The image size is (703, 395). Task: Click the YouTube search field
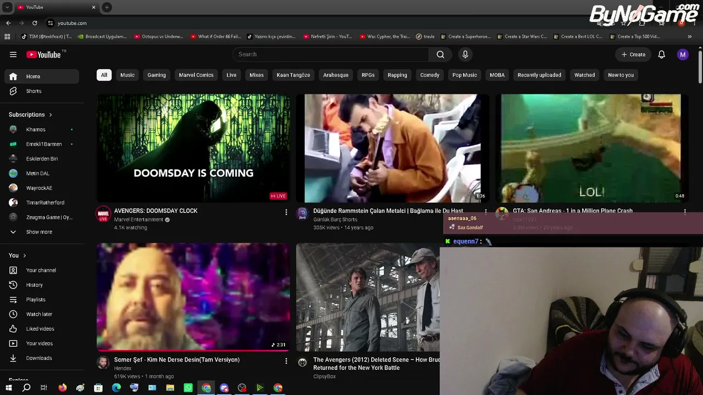331,54
